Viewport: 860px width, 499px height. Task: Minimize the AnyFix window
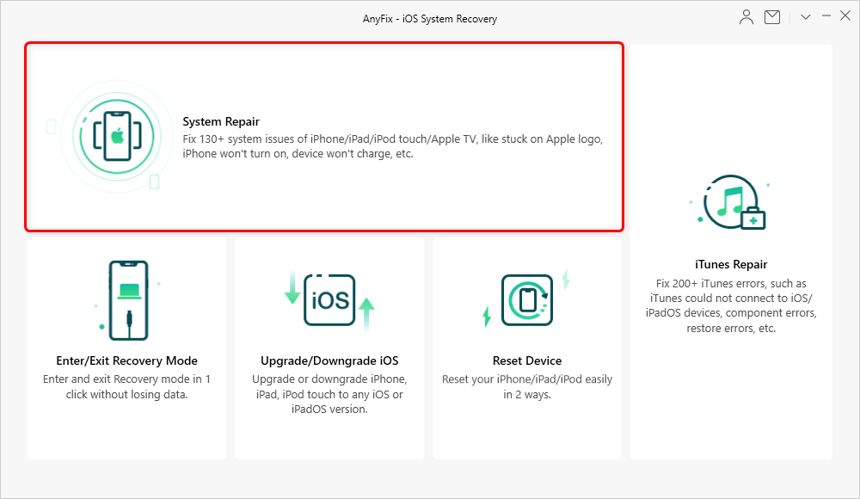coord(826,16)
